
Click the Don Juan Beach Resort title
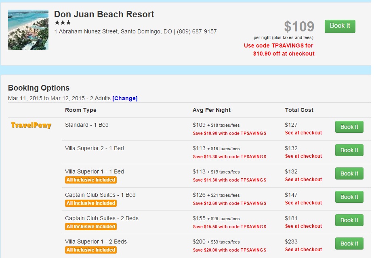[104, 14]
